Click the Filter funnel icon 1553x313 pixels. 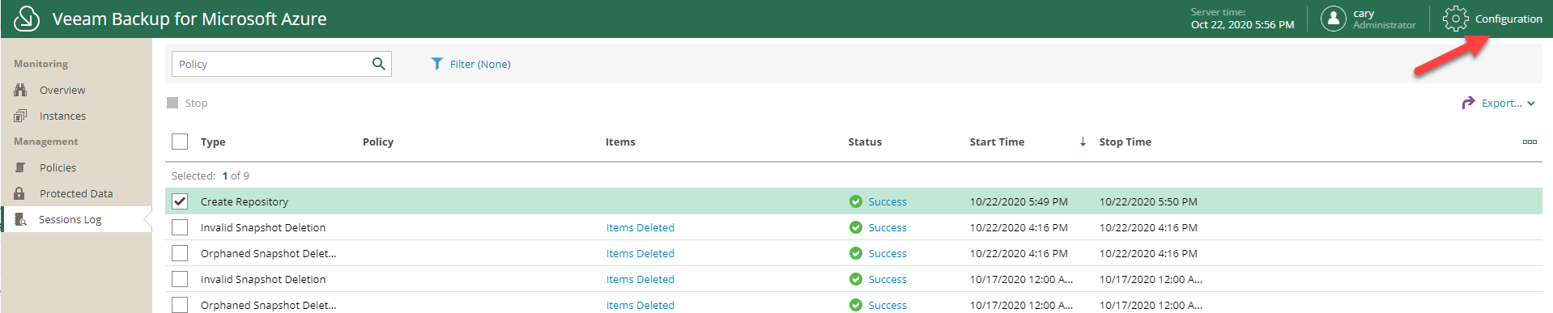click(437, 64)
